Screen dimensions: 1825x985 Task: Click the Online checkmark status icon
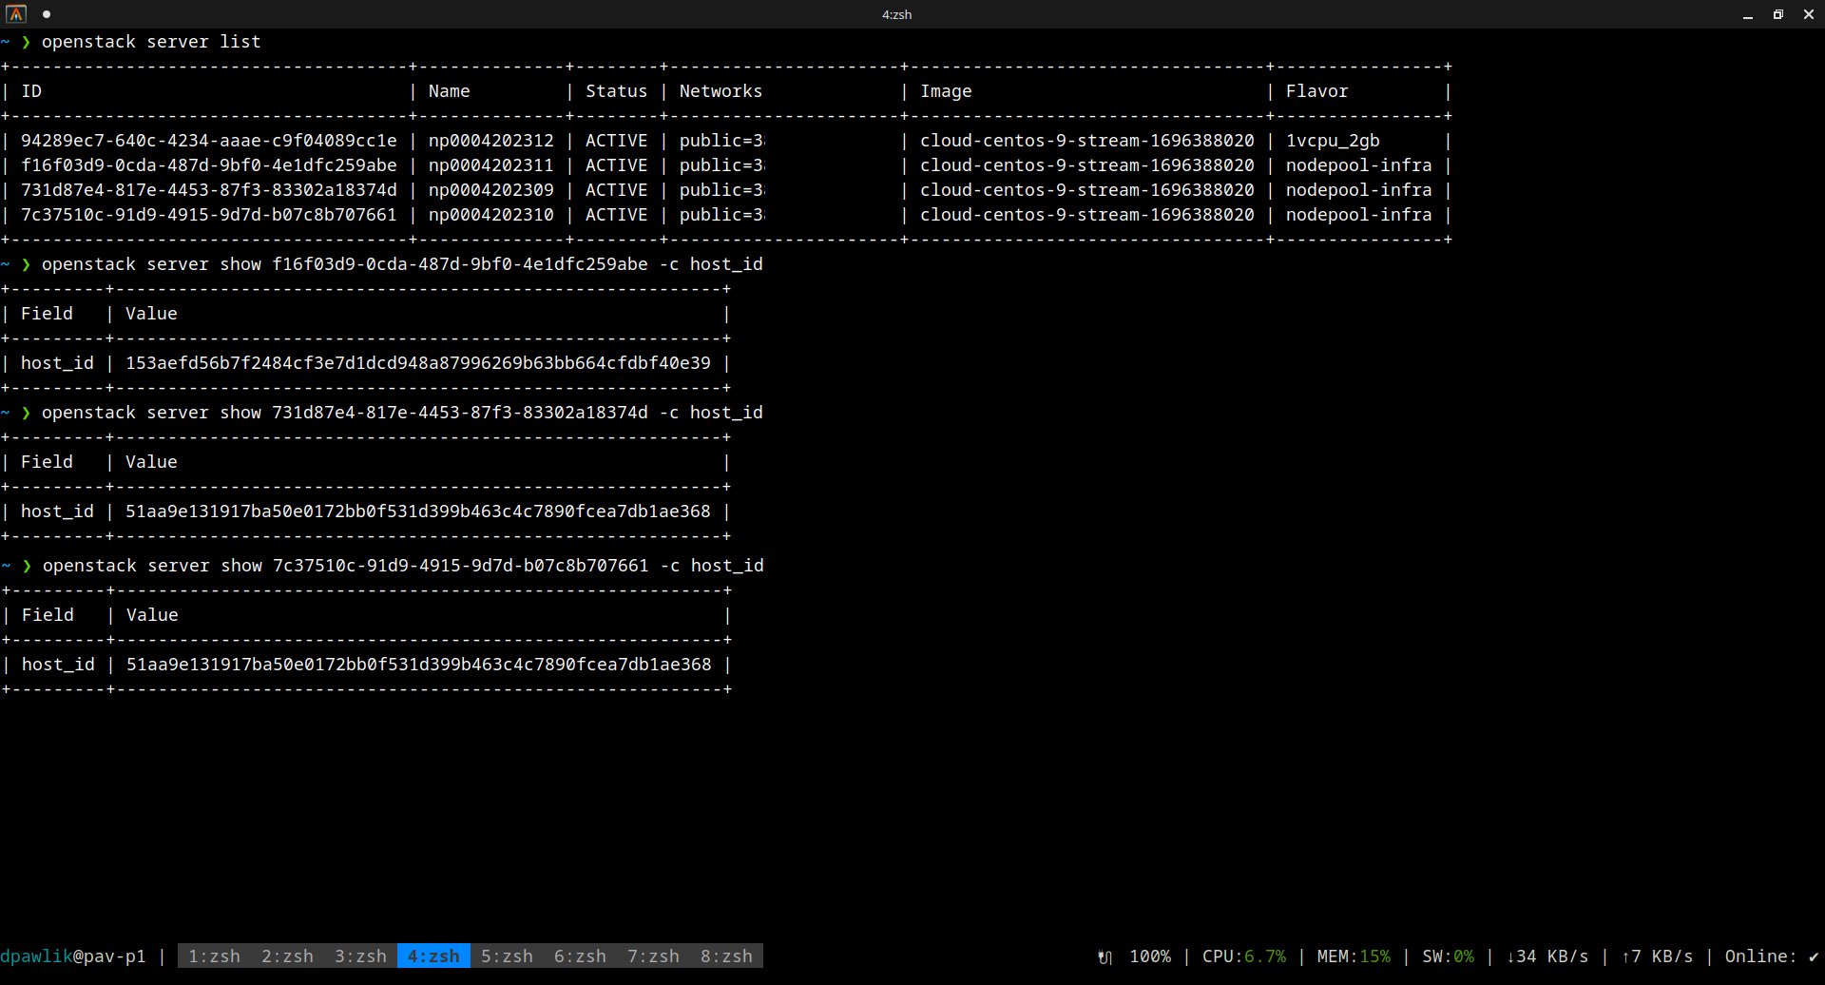pos(1813,956)
